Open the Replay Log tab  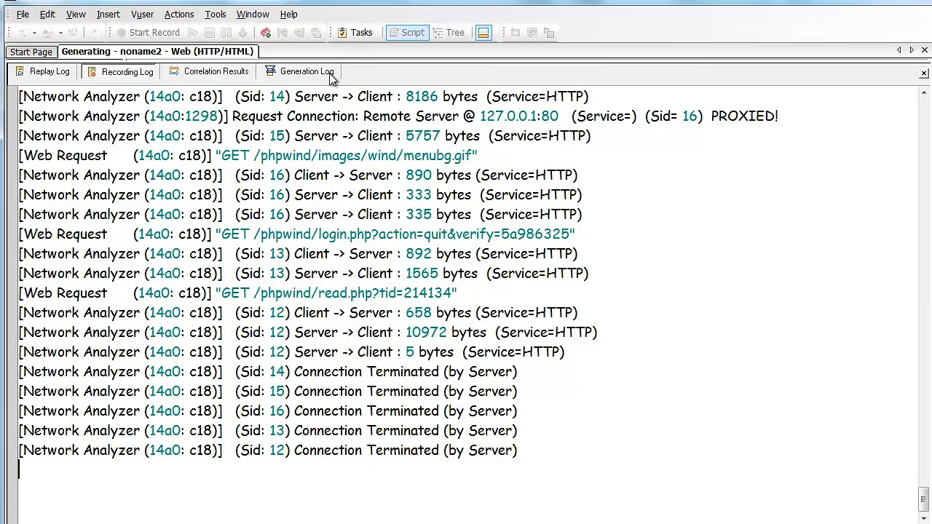pos(42,71)
